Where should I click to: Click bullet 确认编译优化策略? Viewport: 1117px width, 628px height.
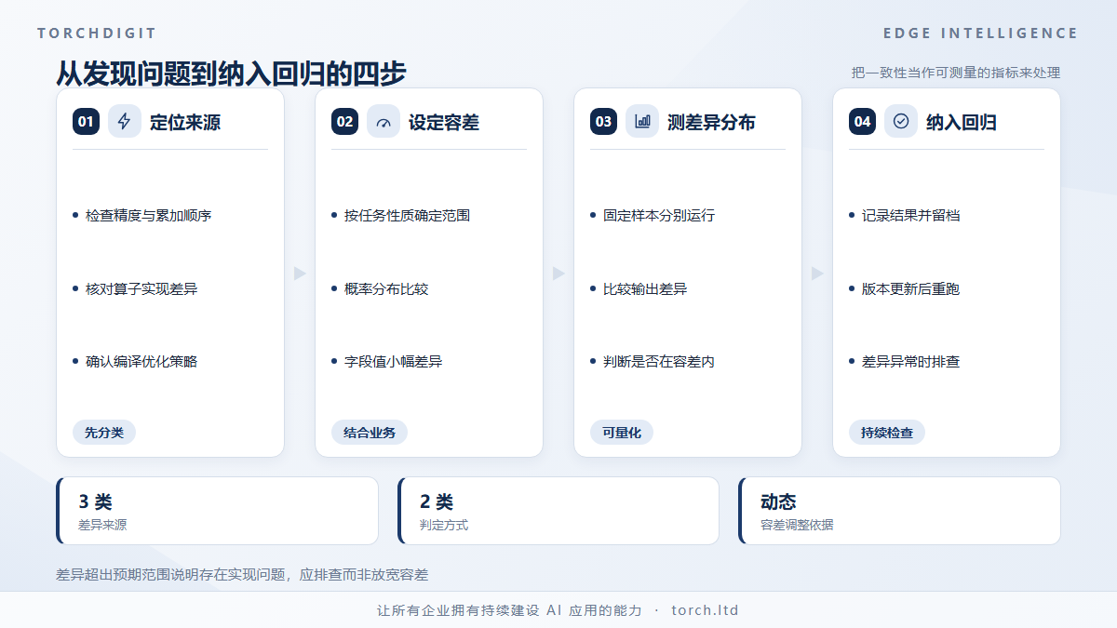(x=141, y=361)
